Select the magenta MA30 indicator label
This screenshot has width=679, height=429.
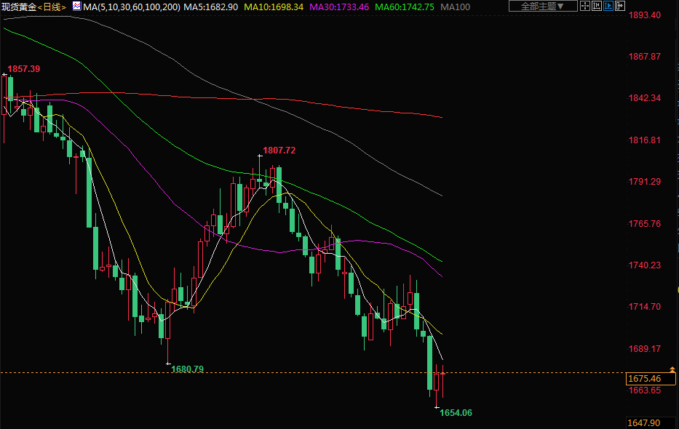click(339, 7)
